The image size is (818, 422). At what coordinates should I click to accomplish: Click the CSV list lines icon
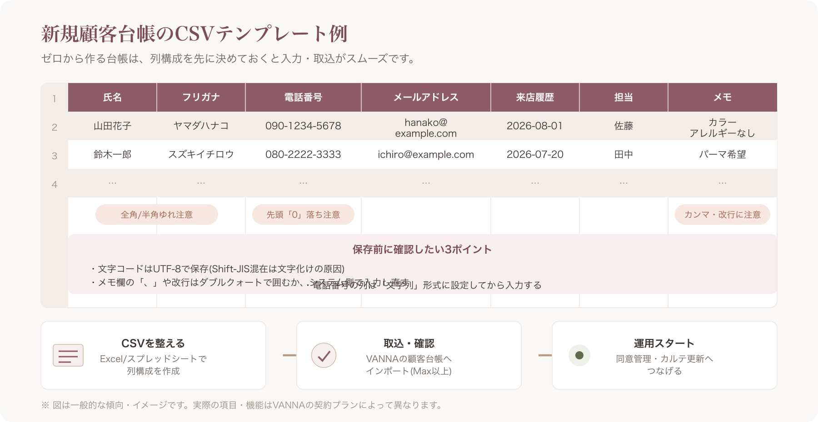pos(68,355)
